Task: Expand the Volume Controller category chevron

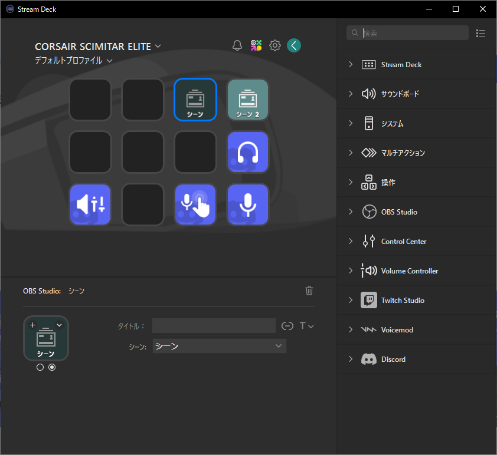Action: click(351, 271)
